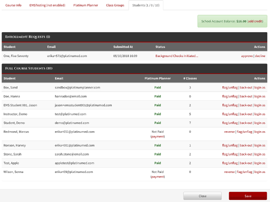Click the Close button
The width and height of the screenshot is (270, 202).
pos(202,196)
